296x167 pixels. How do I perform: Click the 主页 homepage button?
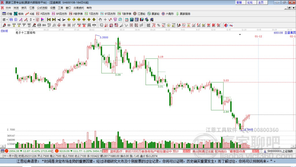click(x=262, y=2)
